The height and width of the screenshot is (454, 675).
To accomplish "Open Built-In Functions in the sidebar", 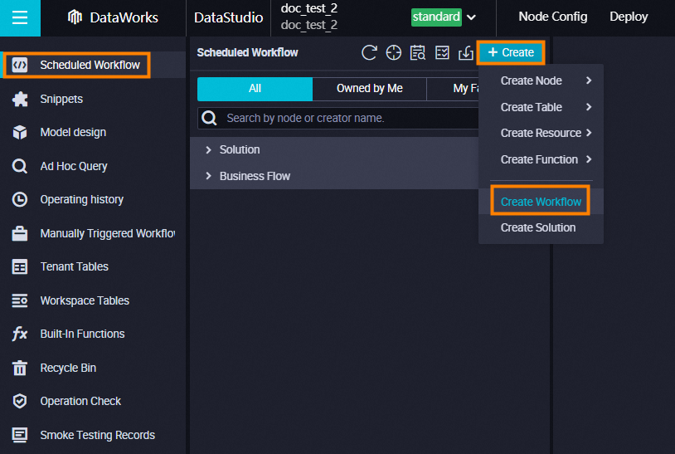I will click(83, 334).
